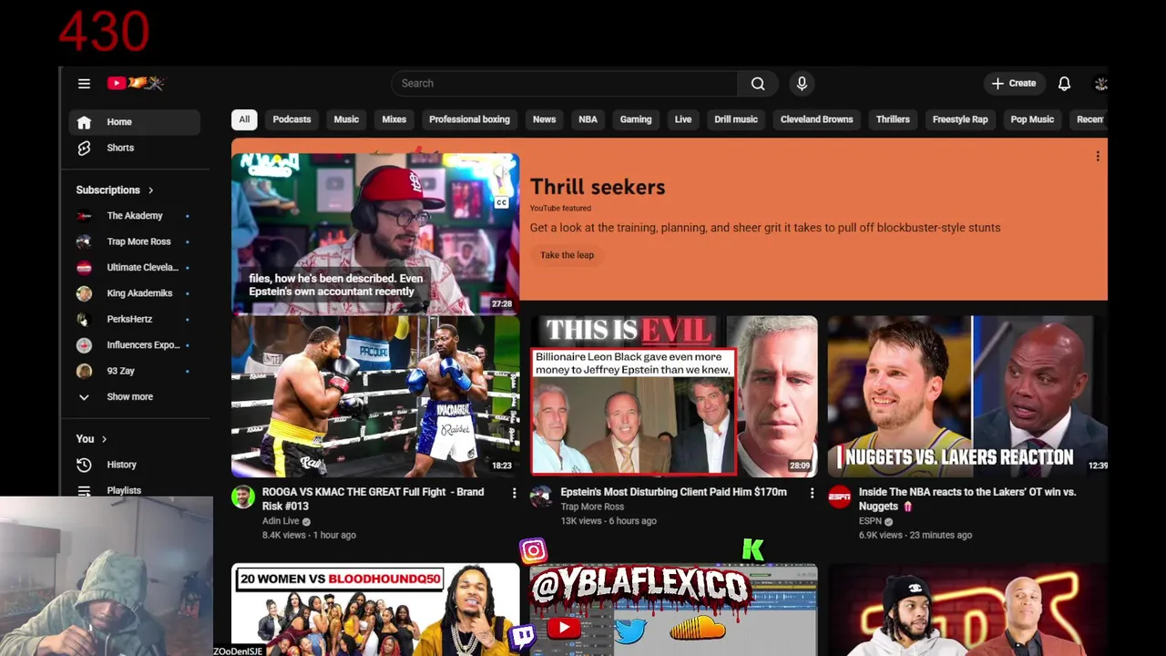Click the YouTube logo

click(135, 83)
